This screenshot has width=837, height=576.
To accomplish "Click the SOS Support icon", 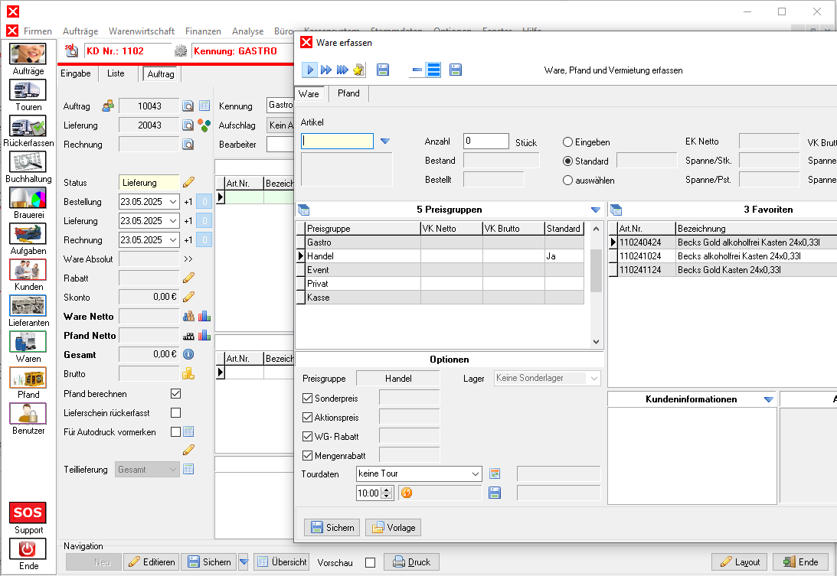I will click(28, 513).
